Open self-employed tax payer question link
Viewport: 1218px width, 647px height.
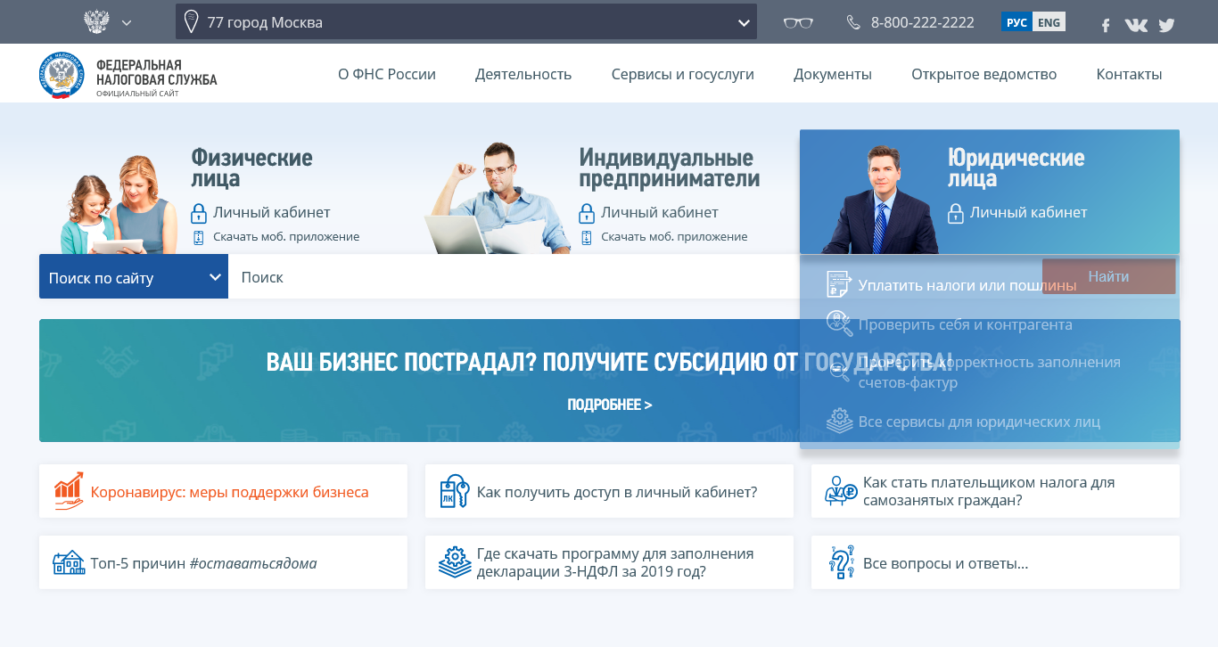pyautogui.click(x=990, y=491)
